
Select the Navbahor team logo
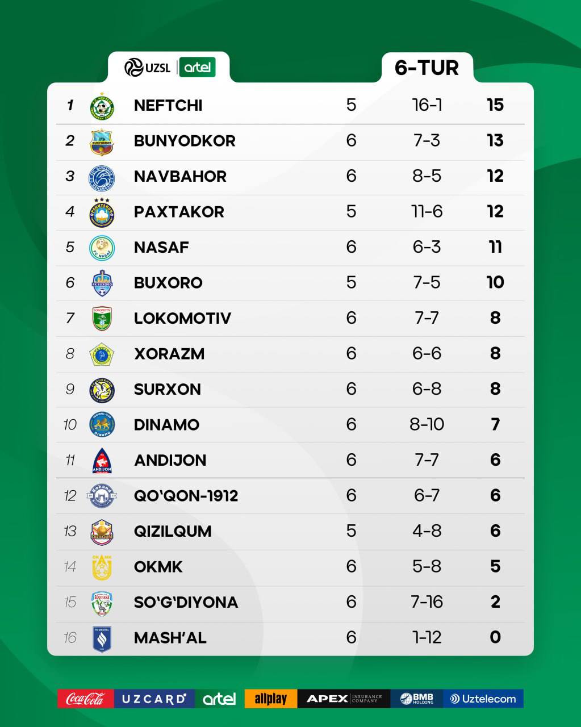(x=102, y=177)
